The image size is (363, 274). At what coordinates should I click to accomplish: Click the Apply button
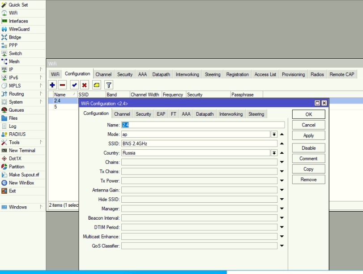coord(308,135)
